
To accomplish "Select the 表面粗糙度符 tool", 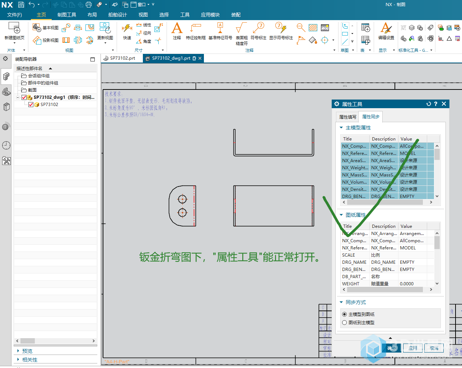I will click(x=242, y=34).
